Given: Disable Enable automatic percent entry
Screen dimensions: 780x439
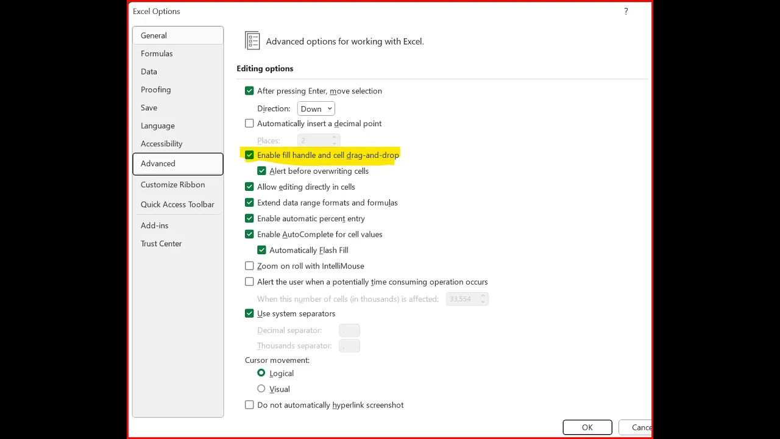Looking at the screenshot, I should click(x=249, y=218).
